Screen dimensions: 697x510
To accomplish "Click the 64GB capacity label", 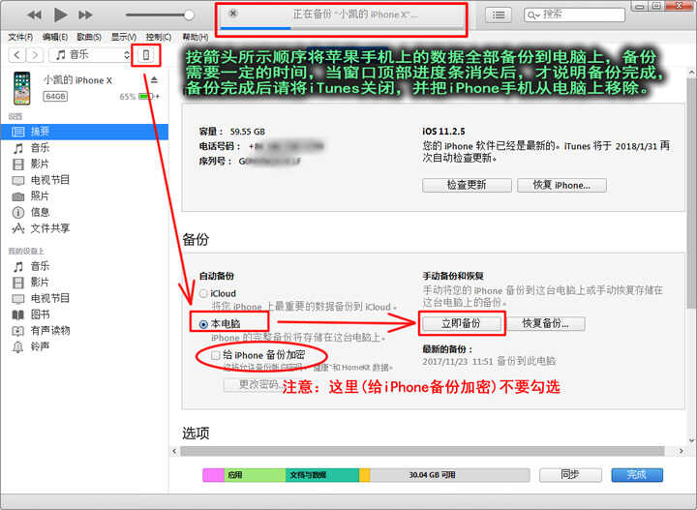I will coord(55,97).
